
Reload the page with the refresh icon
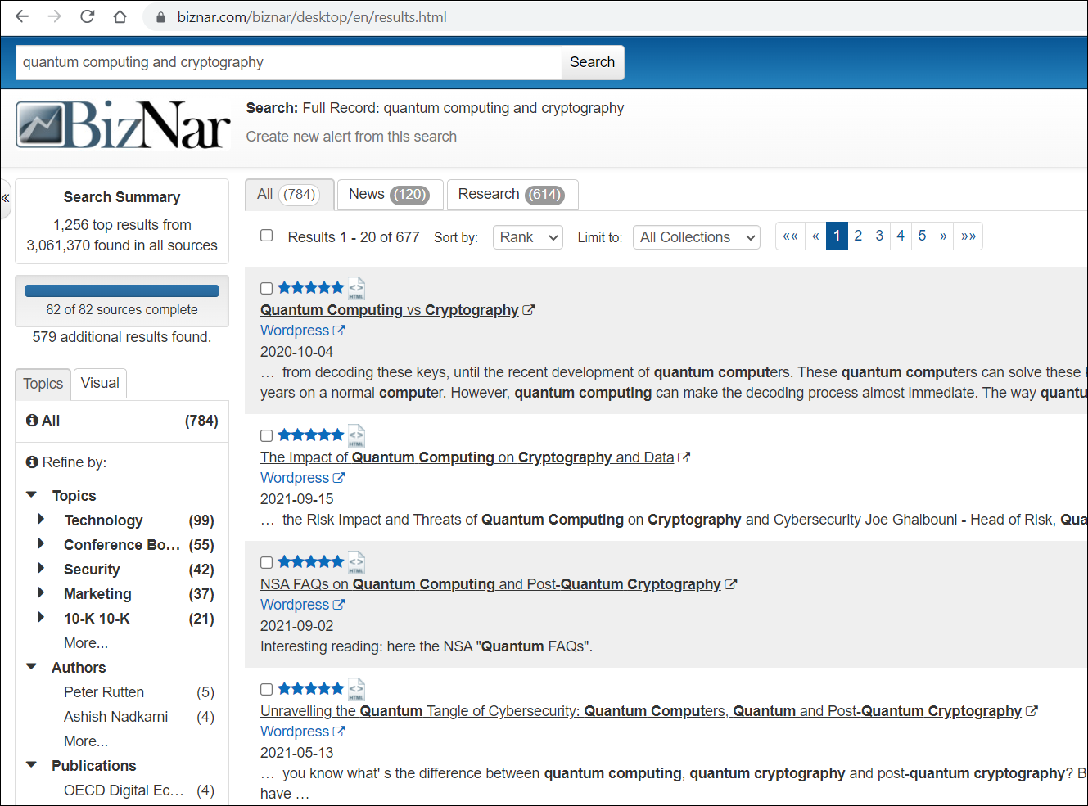(88, 16)
